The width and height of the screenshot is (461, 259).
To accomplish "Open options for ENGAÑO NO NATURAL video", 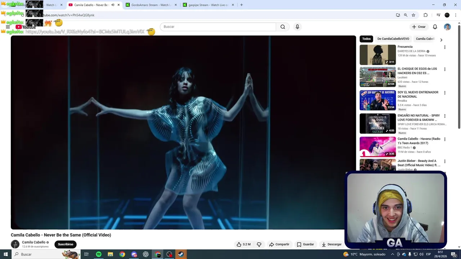I will [x=445, y=116].
